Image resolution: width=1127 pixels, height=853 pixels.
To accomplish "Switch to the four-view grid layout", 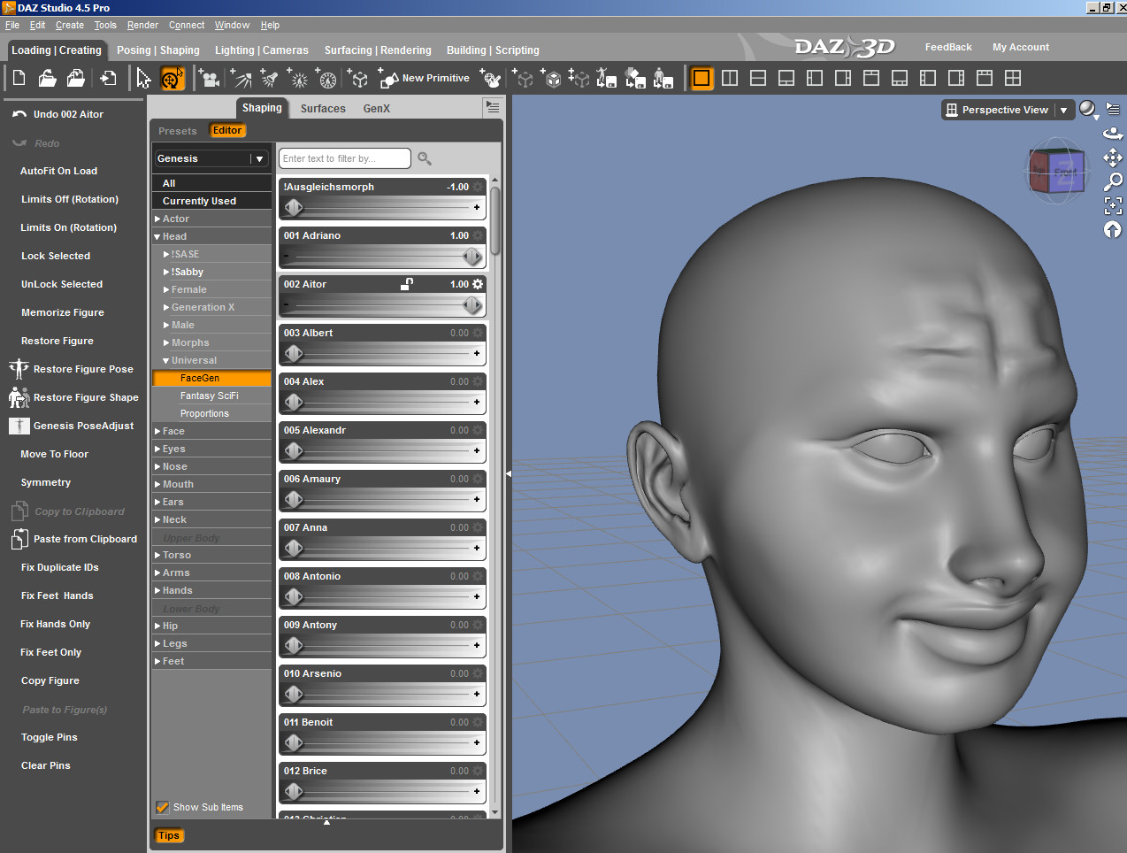I will (1013, 79).
